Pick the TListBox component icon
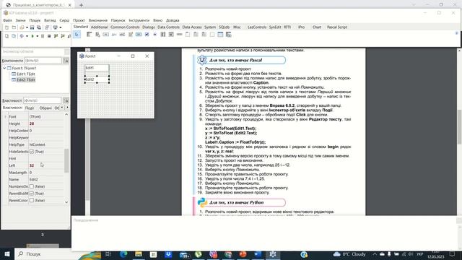This screenshot has width=462, height=260. (x=163, y=35)
